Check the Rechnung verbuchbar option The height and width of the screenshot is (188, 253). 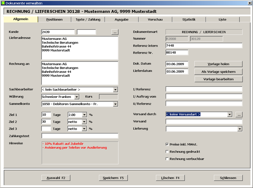(167, 159)
